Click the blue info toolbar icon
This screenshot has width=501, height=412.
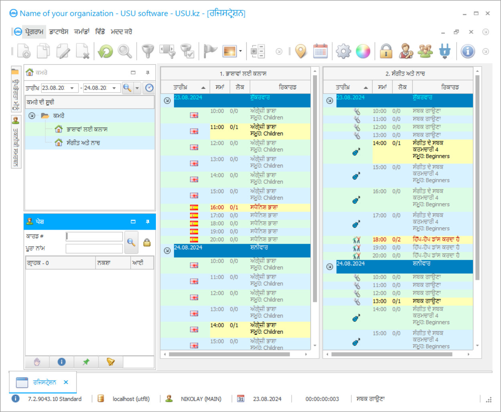coord(468,51)
